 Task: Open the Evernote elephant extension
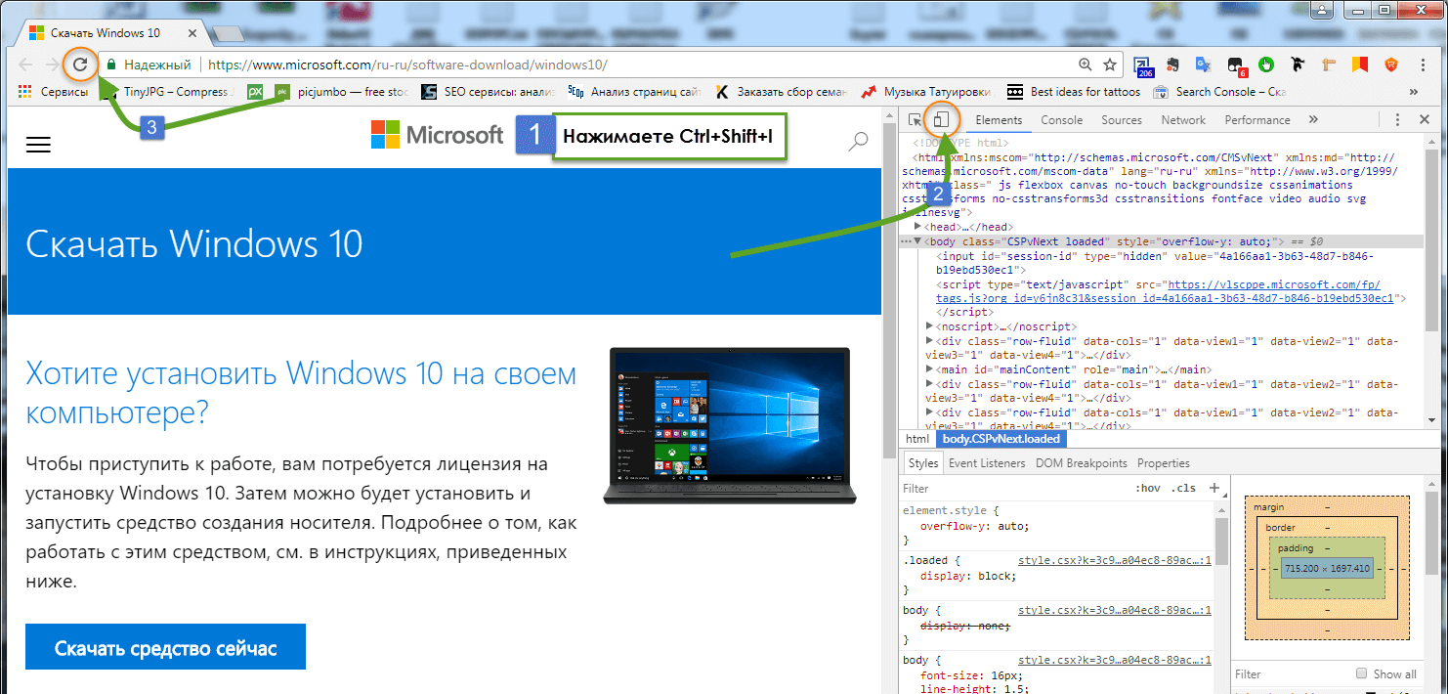1172,65
